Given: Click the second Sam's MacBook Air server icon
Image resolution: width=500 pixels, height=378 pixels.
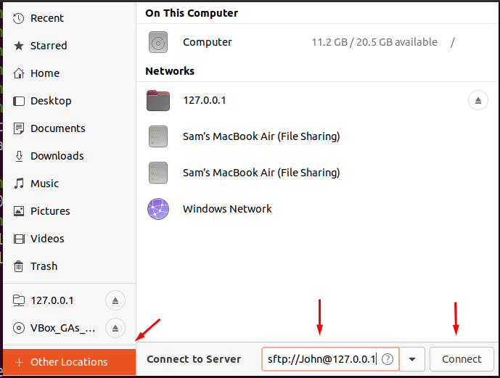Looking at the screenshot, I should click(x=158, y=173).
